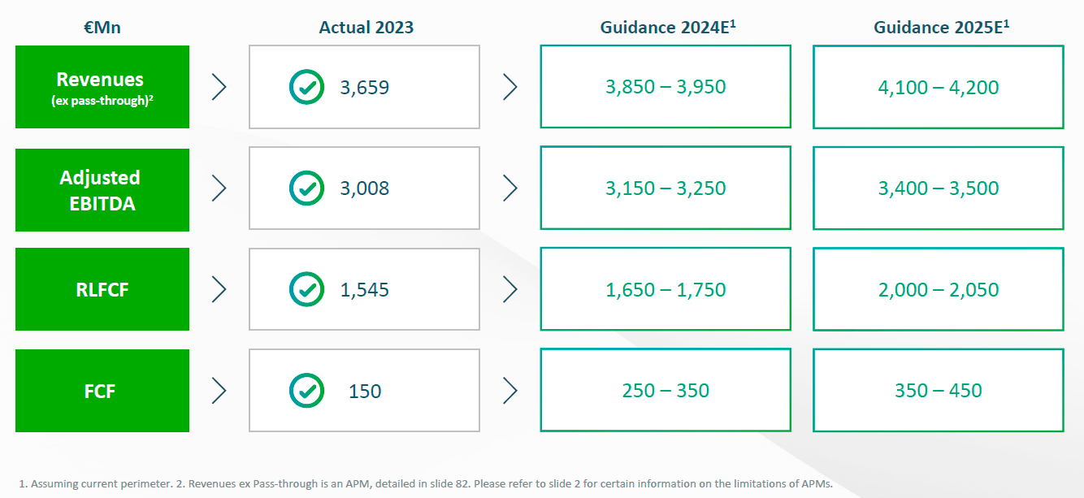Click the checkmark icon beside 3,008
1084x498 pixels.
(306, 188)
